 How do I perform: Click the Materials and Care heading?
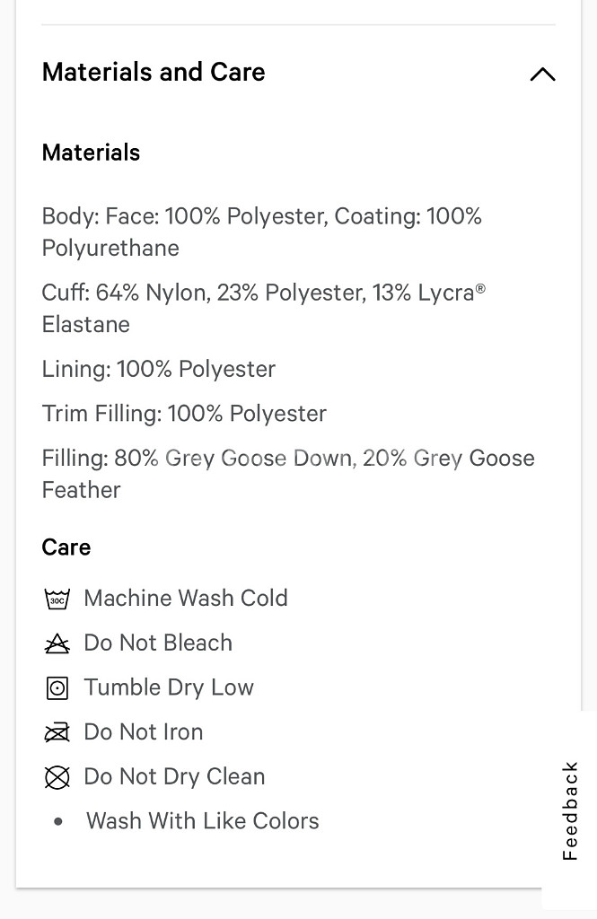click(154, 72)
